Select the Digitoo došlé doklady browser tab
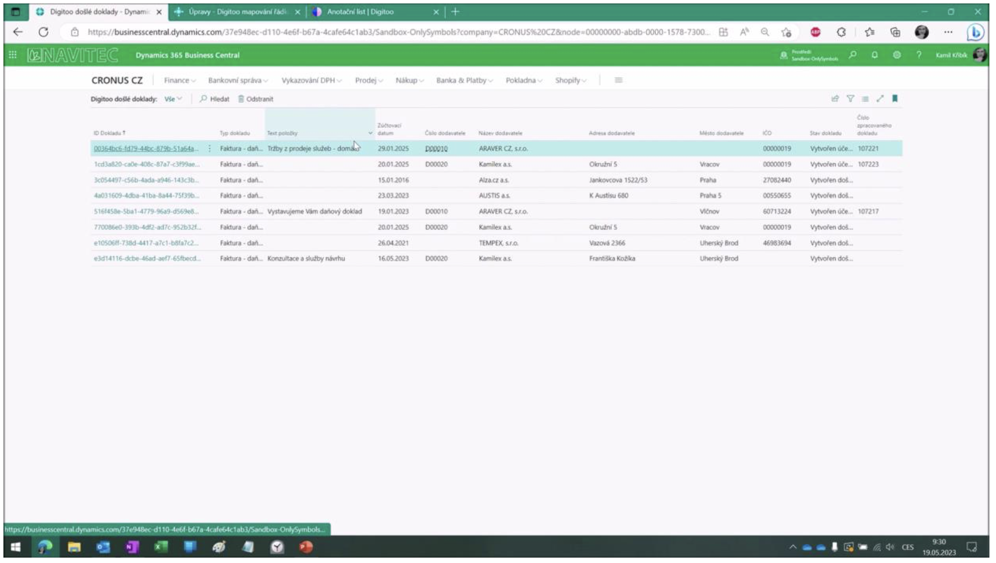 coord(99,12)
